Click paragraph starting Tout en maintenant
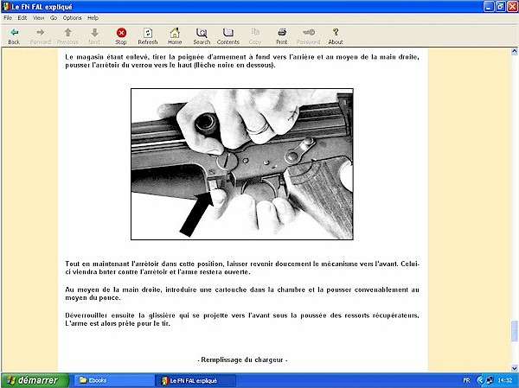 (x=242, y=268)
